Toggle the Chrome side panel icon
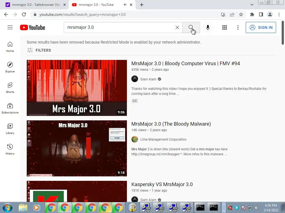 click(261, 14)
